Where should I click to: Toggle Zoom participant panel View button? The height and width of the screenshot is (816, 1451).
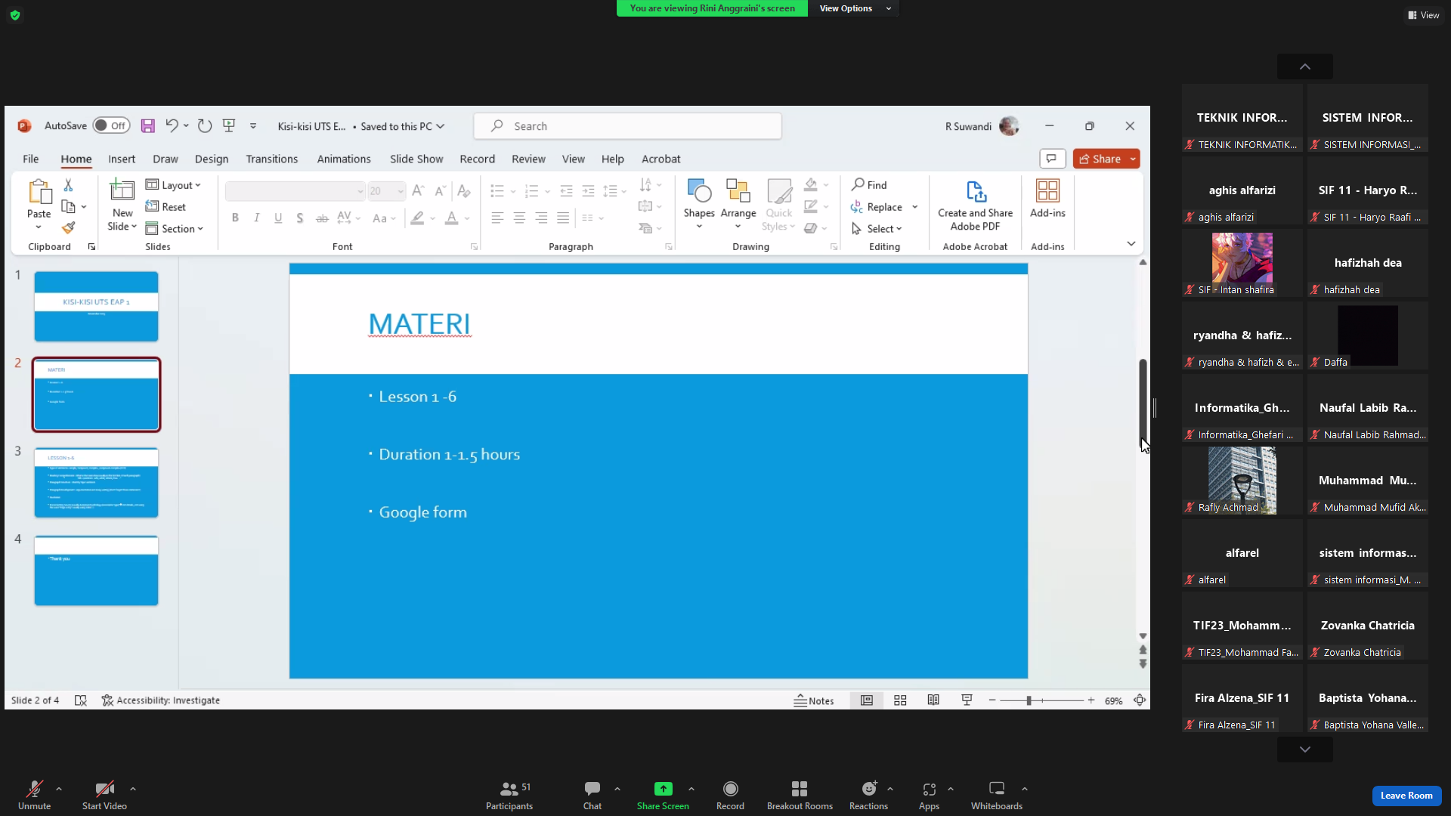click(1423, 15)
